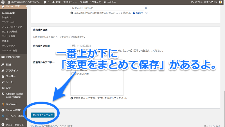Open ツール (Tools) wrench icon menu

(3, 82)
